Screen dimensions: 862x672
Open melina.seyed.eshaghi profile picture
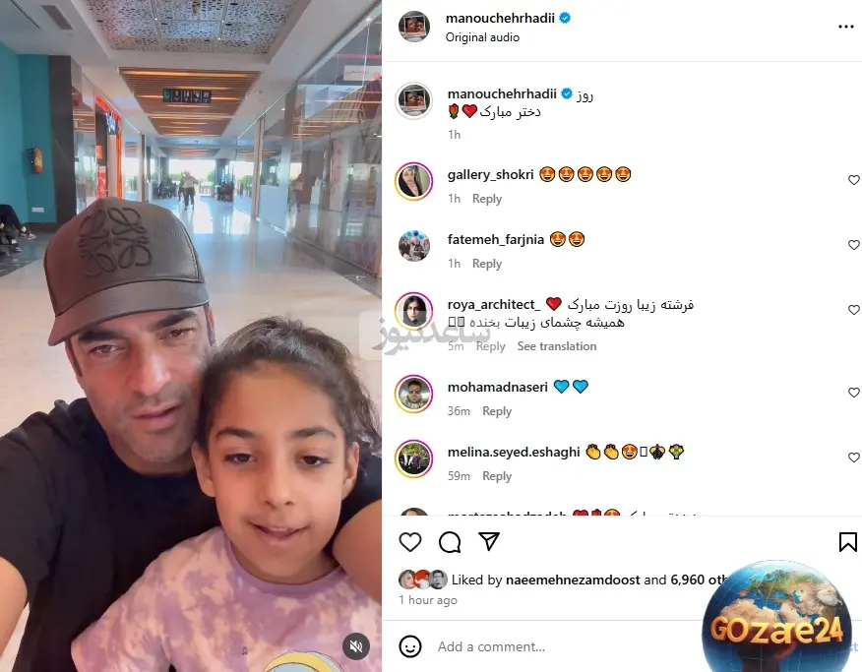[414, 458]
